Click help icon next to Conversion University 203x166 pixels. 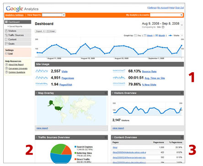click(x=6, y=68)
